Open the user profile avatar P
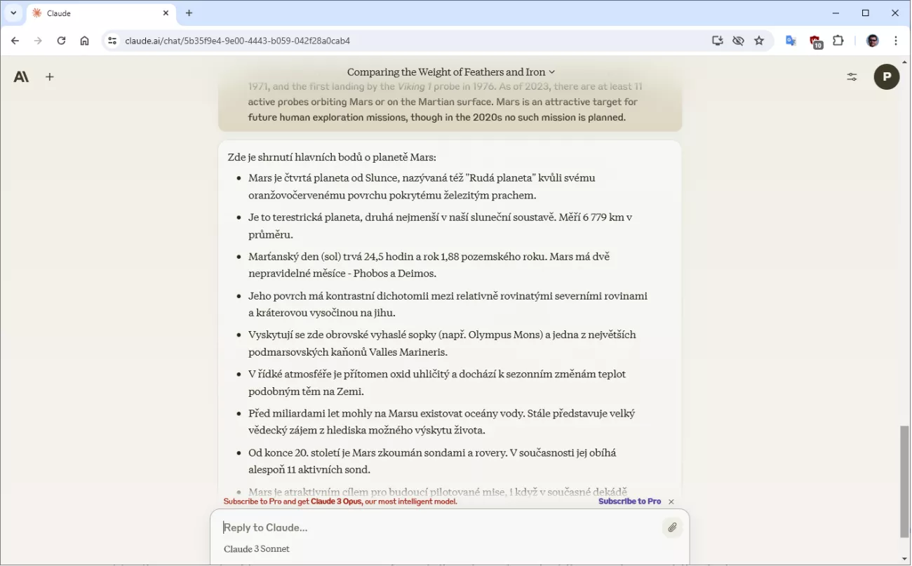 886,77
